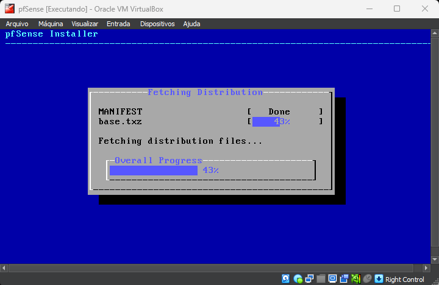Click the 'Fetching distribution files...' text
The width and height of the screenshot is (439, 285).
coord(180,141)
